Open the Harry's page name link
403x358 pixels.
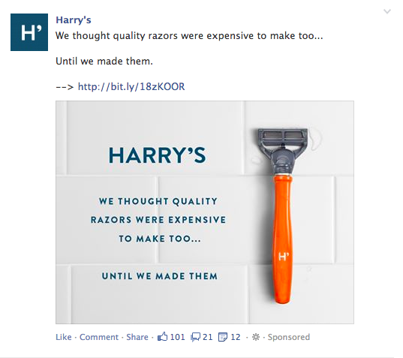coord(74,20)
